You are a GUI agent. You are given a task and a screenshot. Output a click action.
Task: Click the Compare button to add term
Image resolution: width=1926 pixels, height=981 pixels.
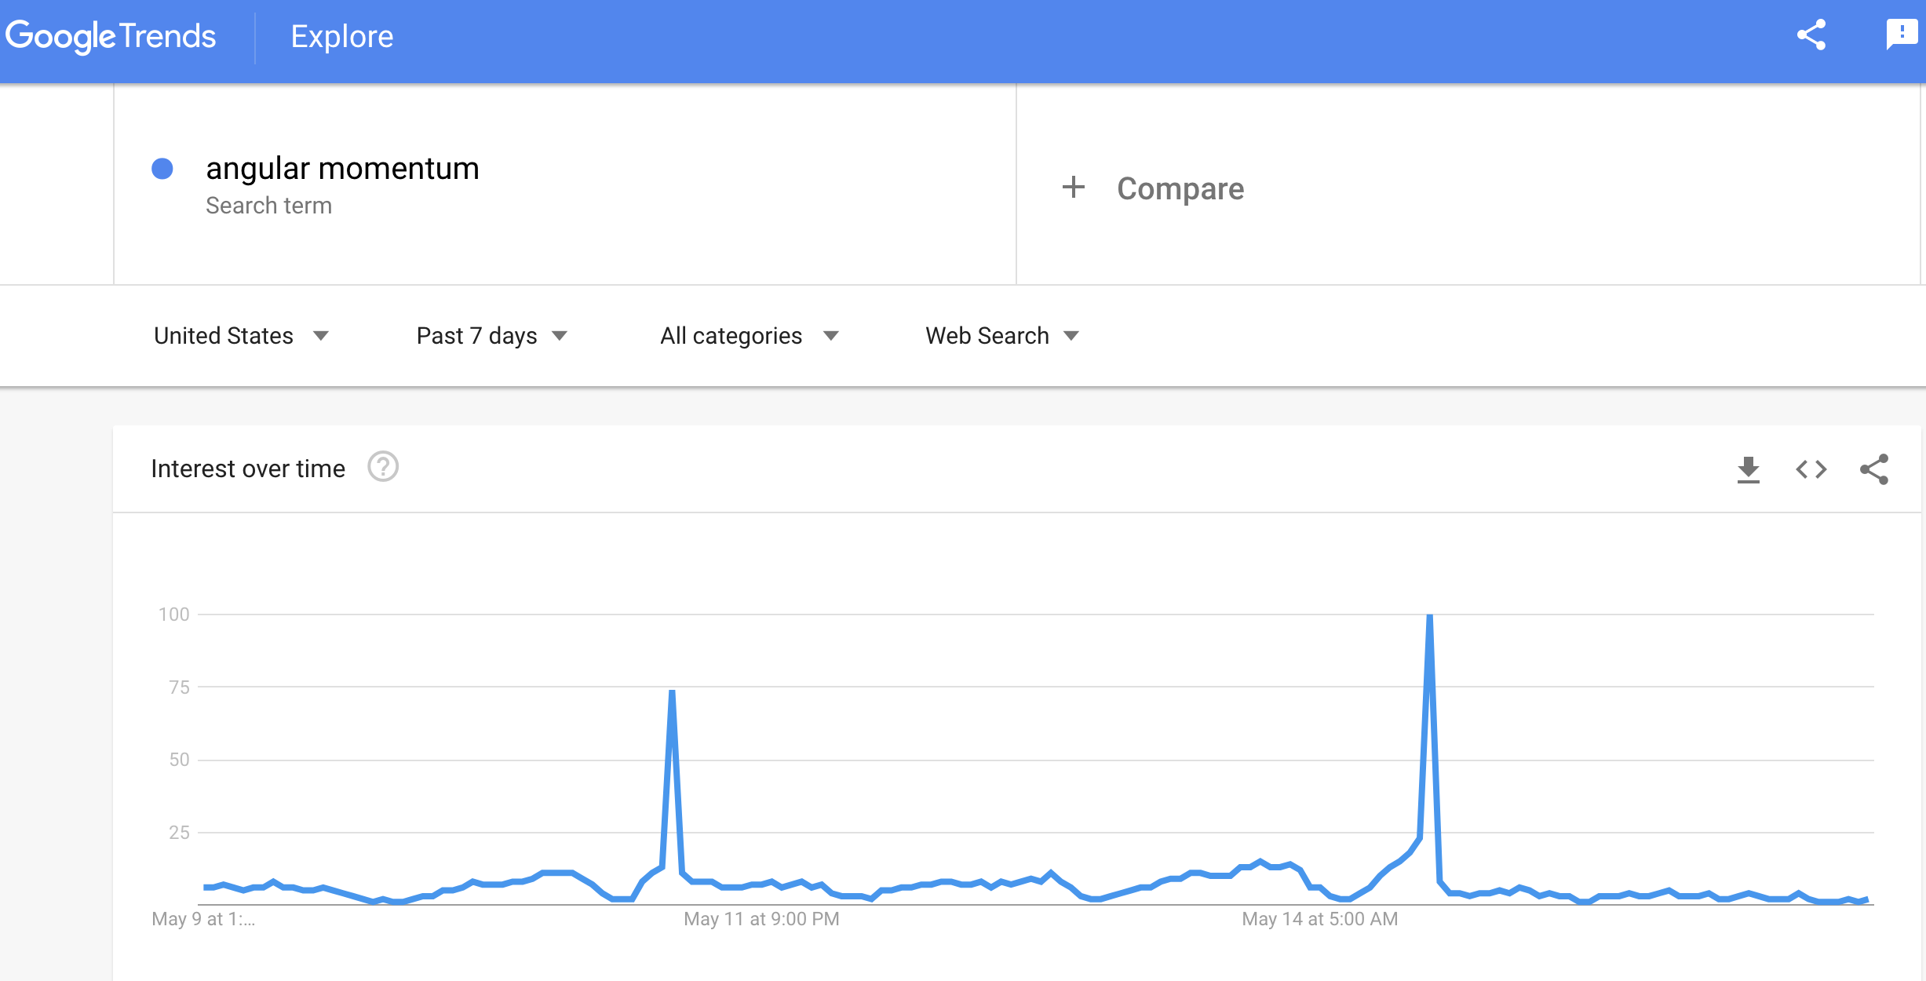tap(1180, 188)
